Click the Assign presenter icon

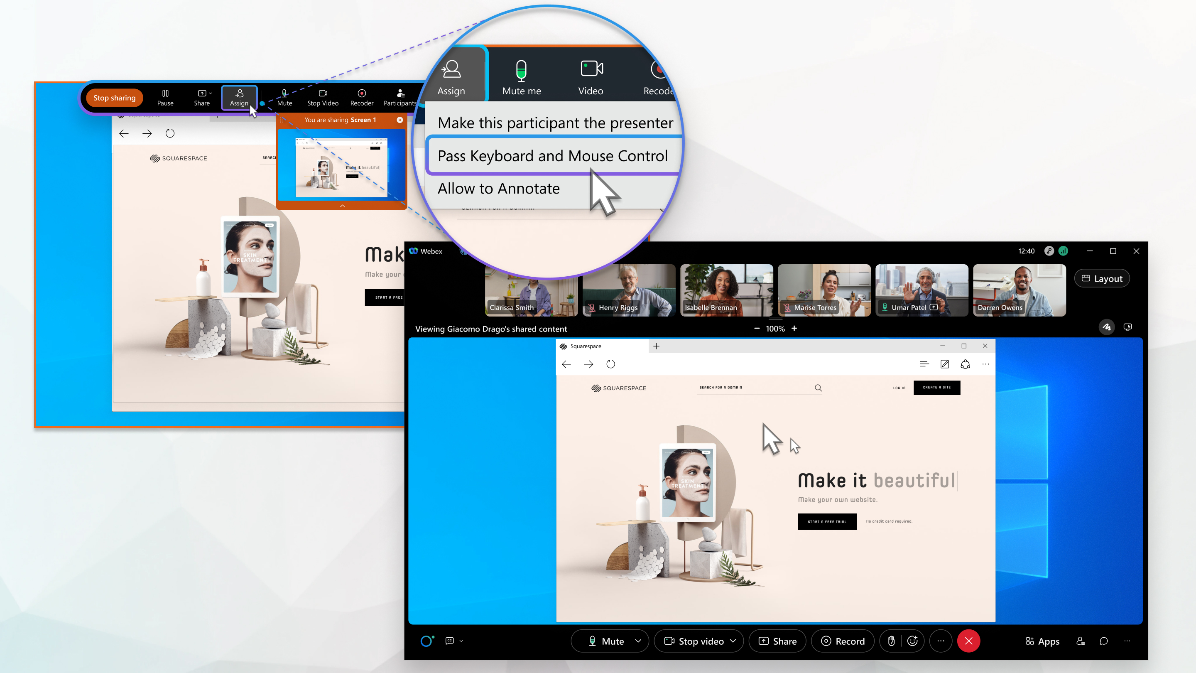pyautogui.click(x=239, y=97)
